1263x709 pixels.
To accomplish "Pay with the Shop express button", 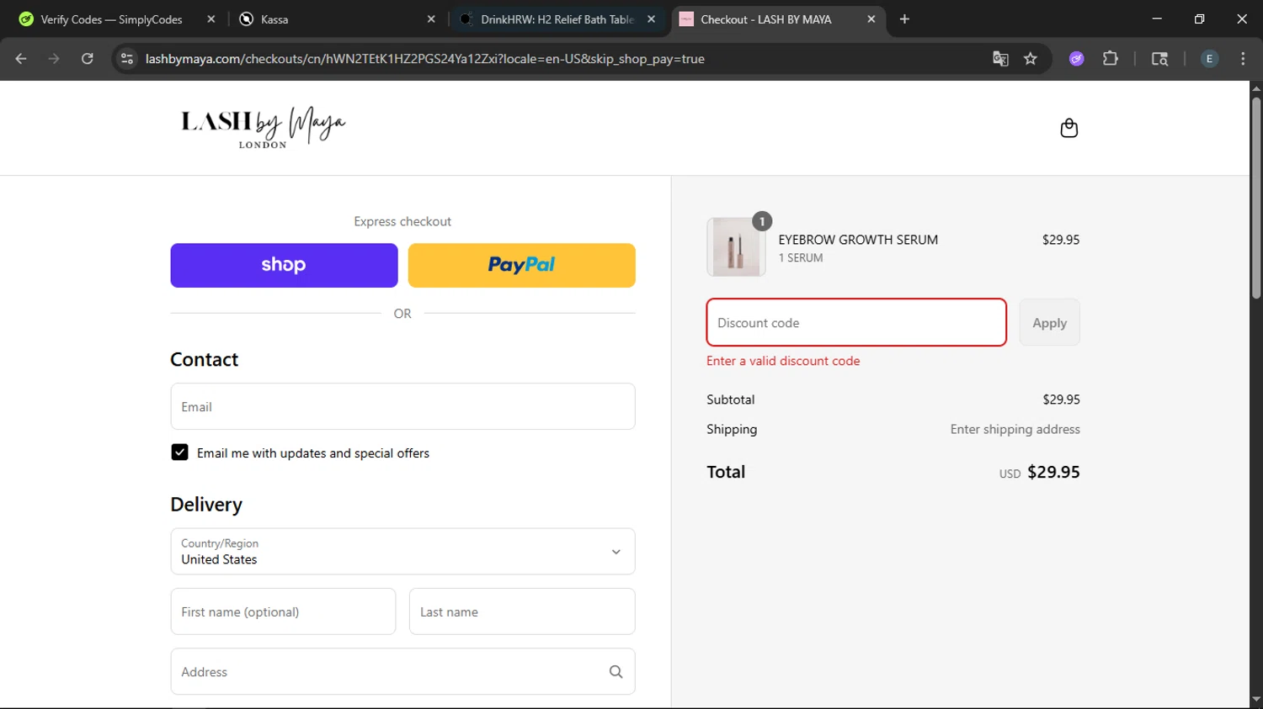I will click(284, 266).
